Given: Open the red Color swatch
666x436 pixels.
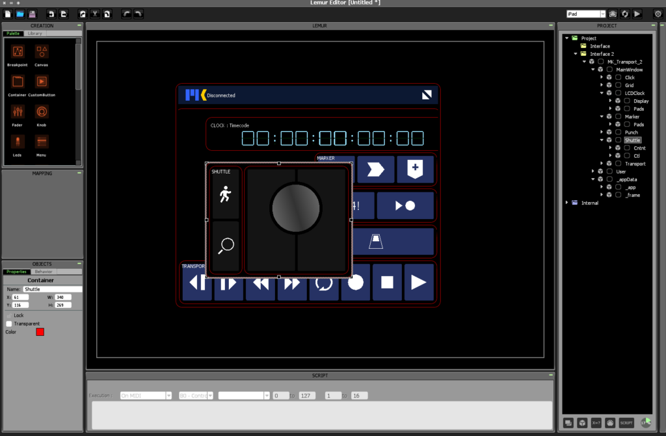Looking at the screenshot, I should [x=40, y=332].
